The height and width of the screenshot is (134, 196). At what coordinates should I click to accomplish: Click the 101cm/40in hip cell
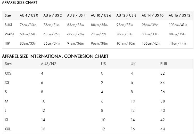(x=126, y=44)
